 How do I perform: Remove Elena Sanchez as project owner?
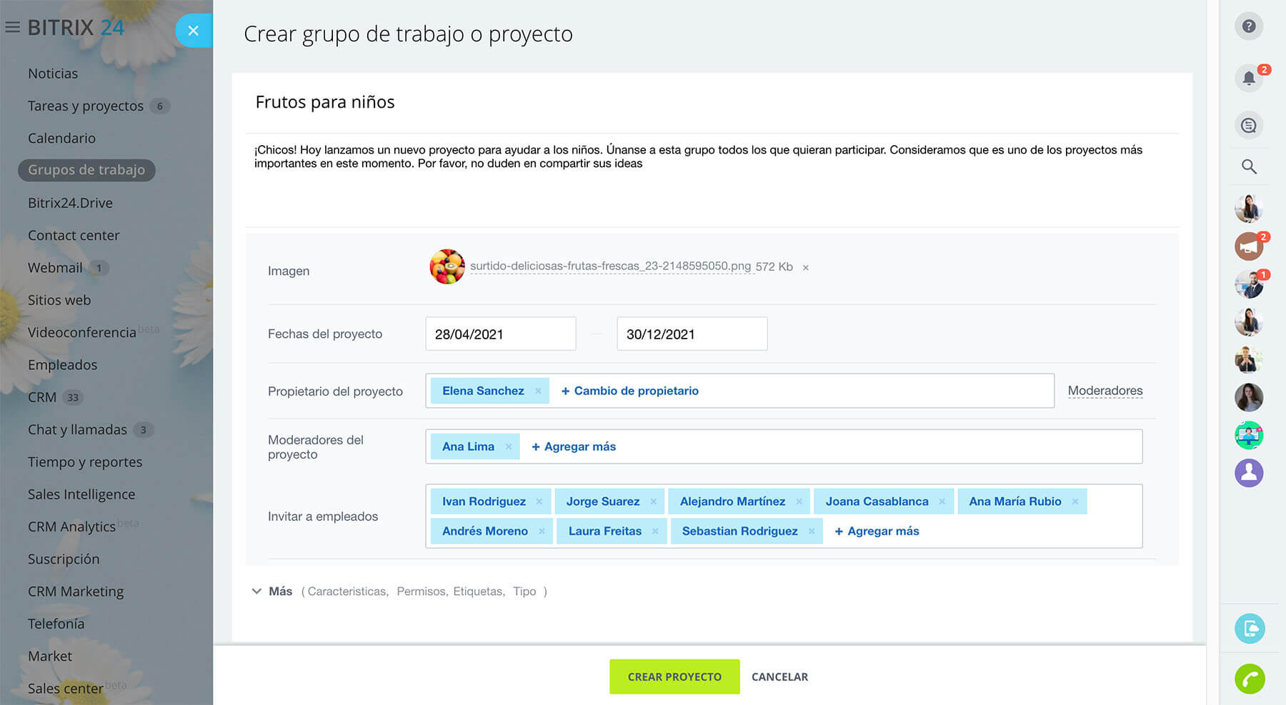538,391
